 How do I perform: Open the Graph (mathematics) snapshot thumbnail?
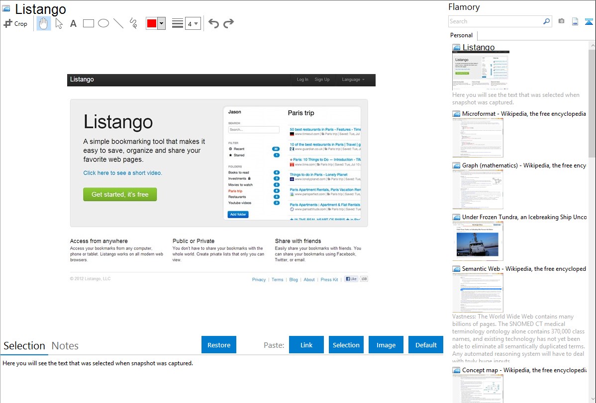pyautogui.click(x=478, y=189)
